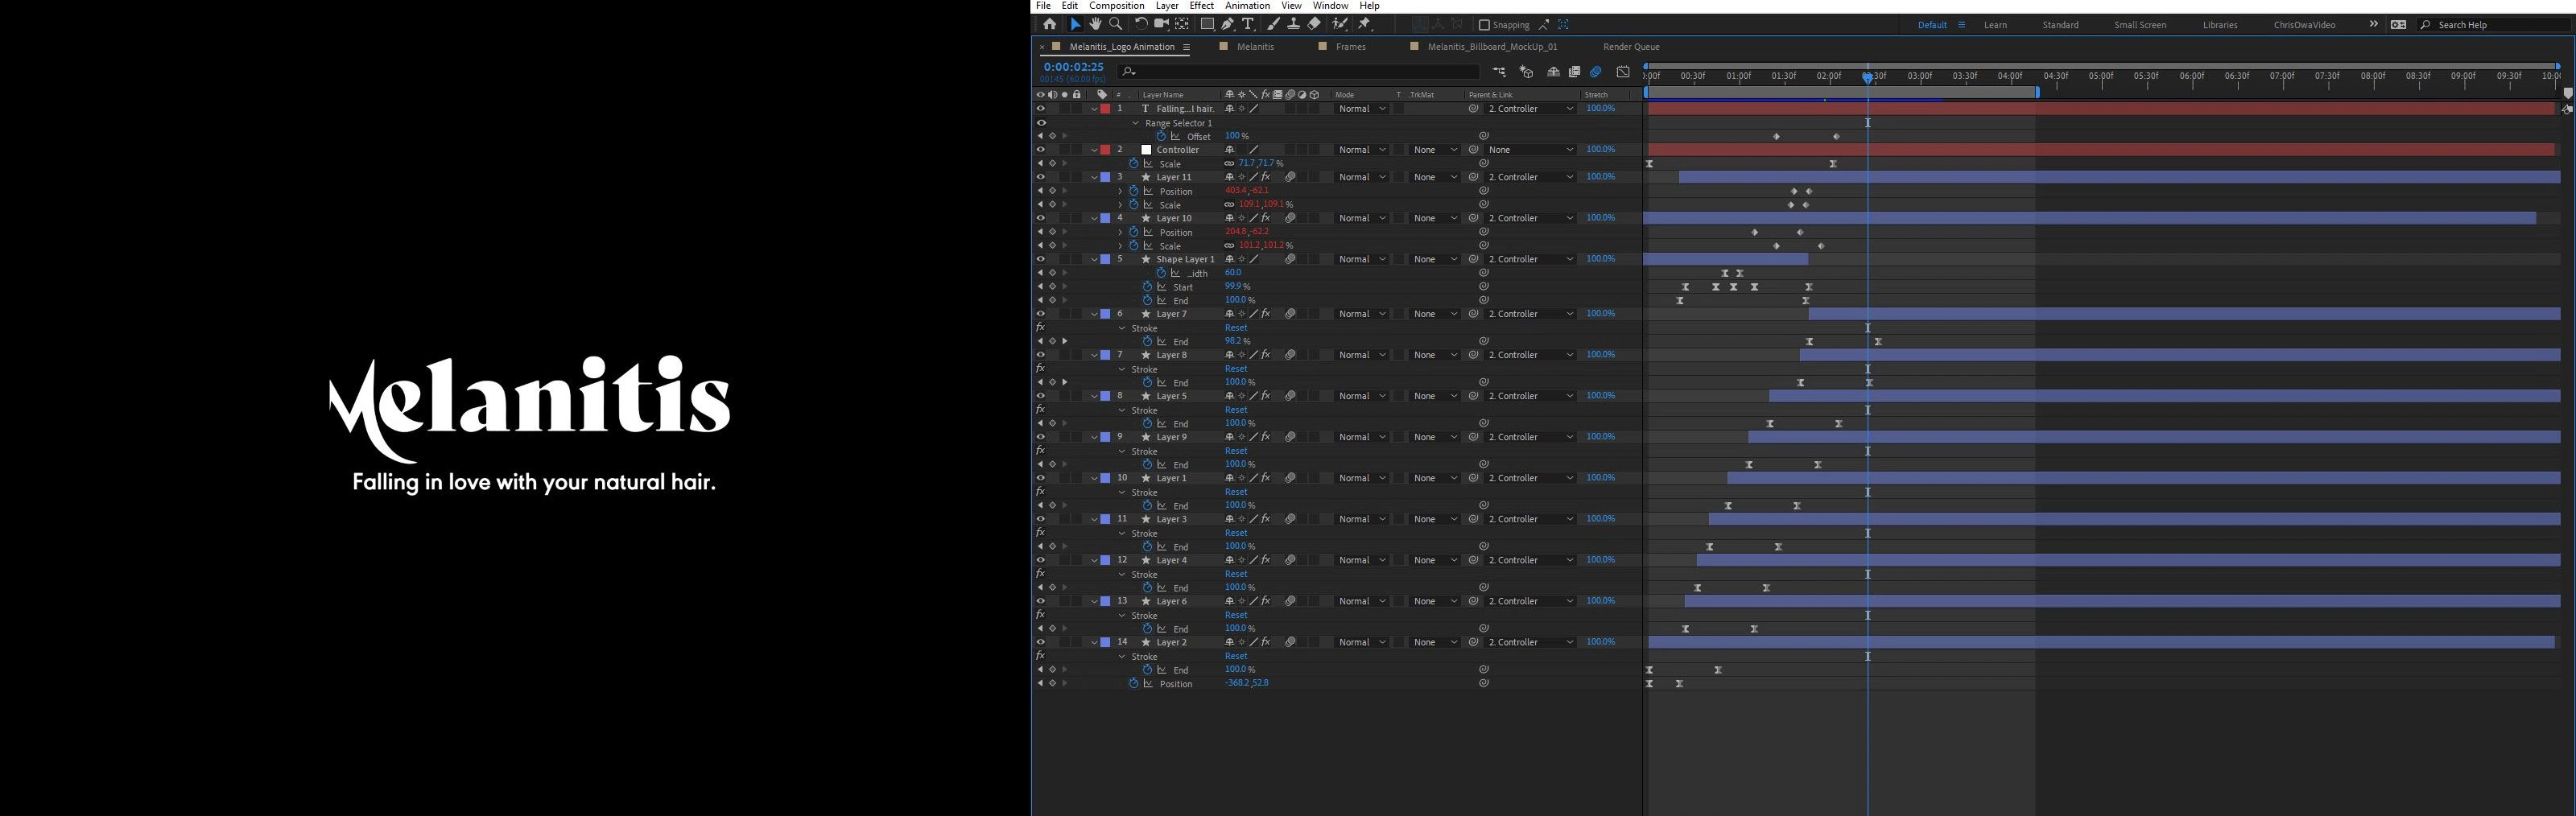Switch to the Frames timeline tab
Screen dimensions: 2576x816
pyautogui.click(x=1350, y=47)
